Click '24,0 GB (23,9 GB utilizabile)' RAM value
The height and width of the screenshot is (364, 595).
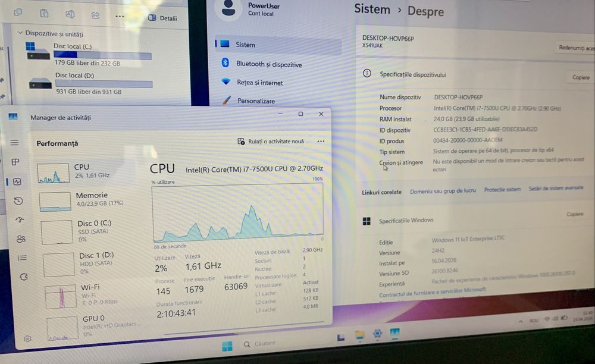point(466,119)
